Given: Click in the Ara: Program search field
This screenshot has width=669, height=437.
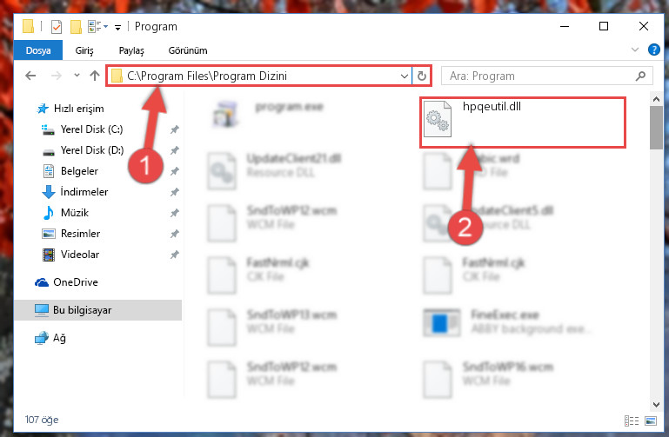Looking at the screenshot, I should [x=539, y=76].
